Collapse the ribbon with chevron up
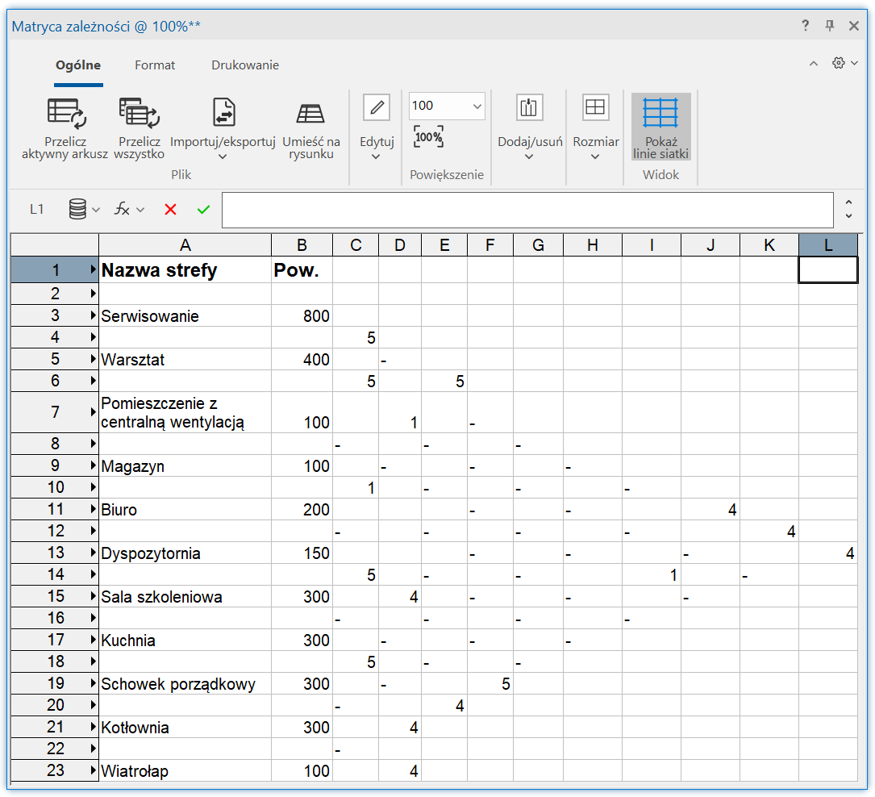The height and width of the screenshot is (797, 875). [x=813, y=64]
